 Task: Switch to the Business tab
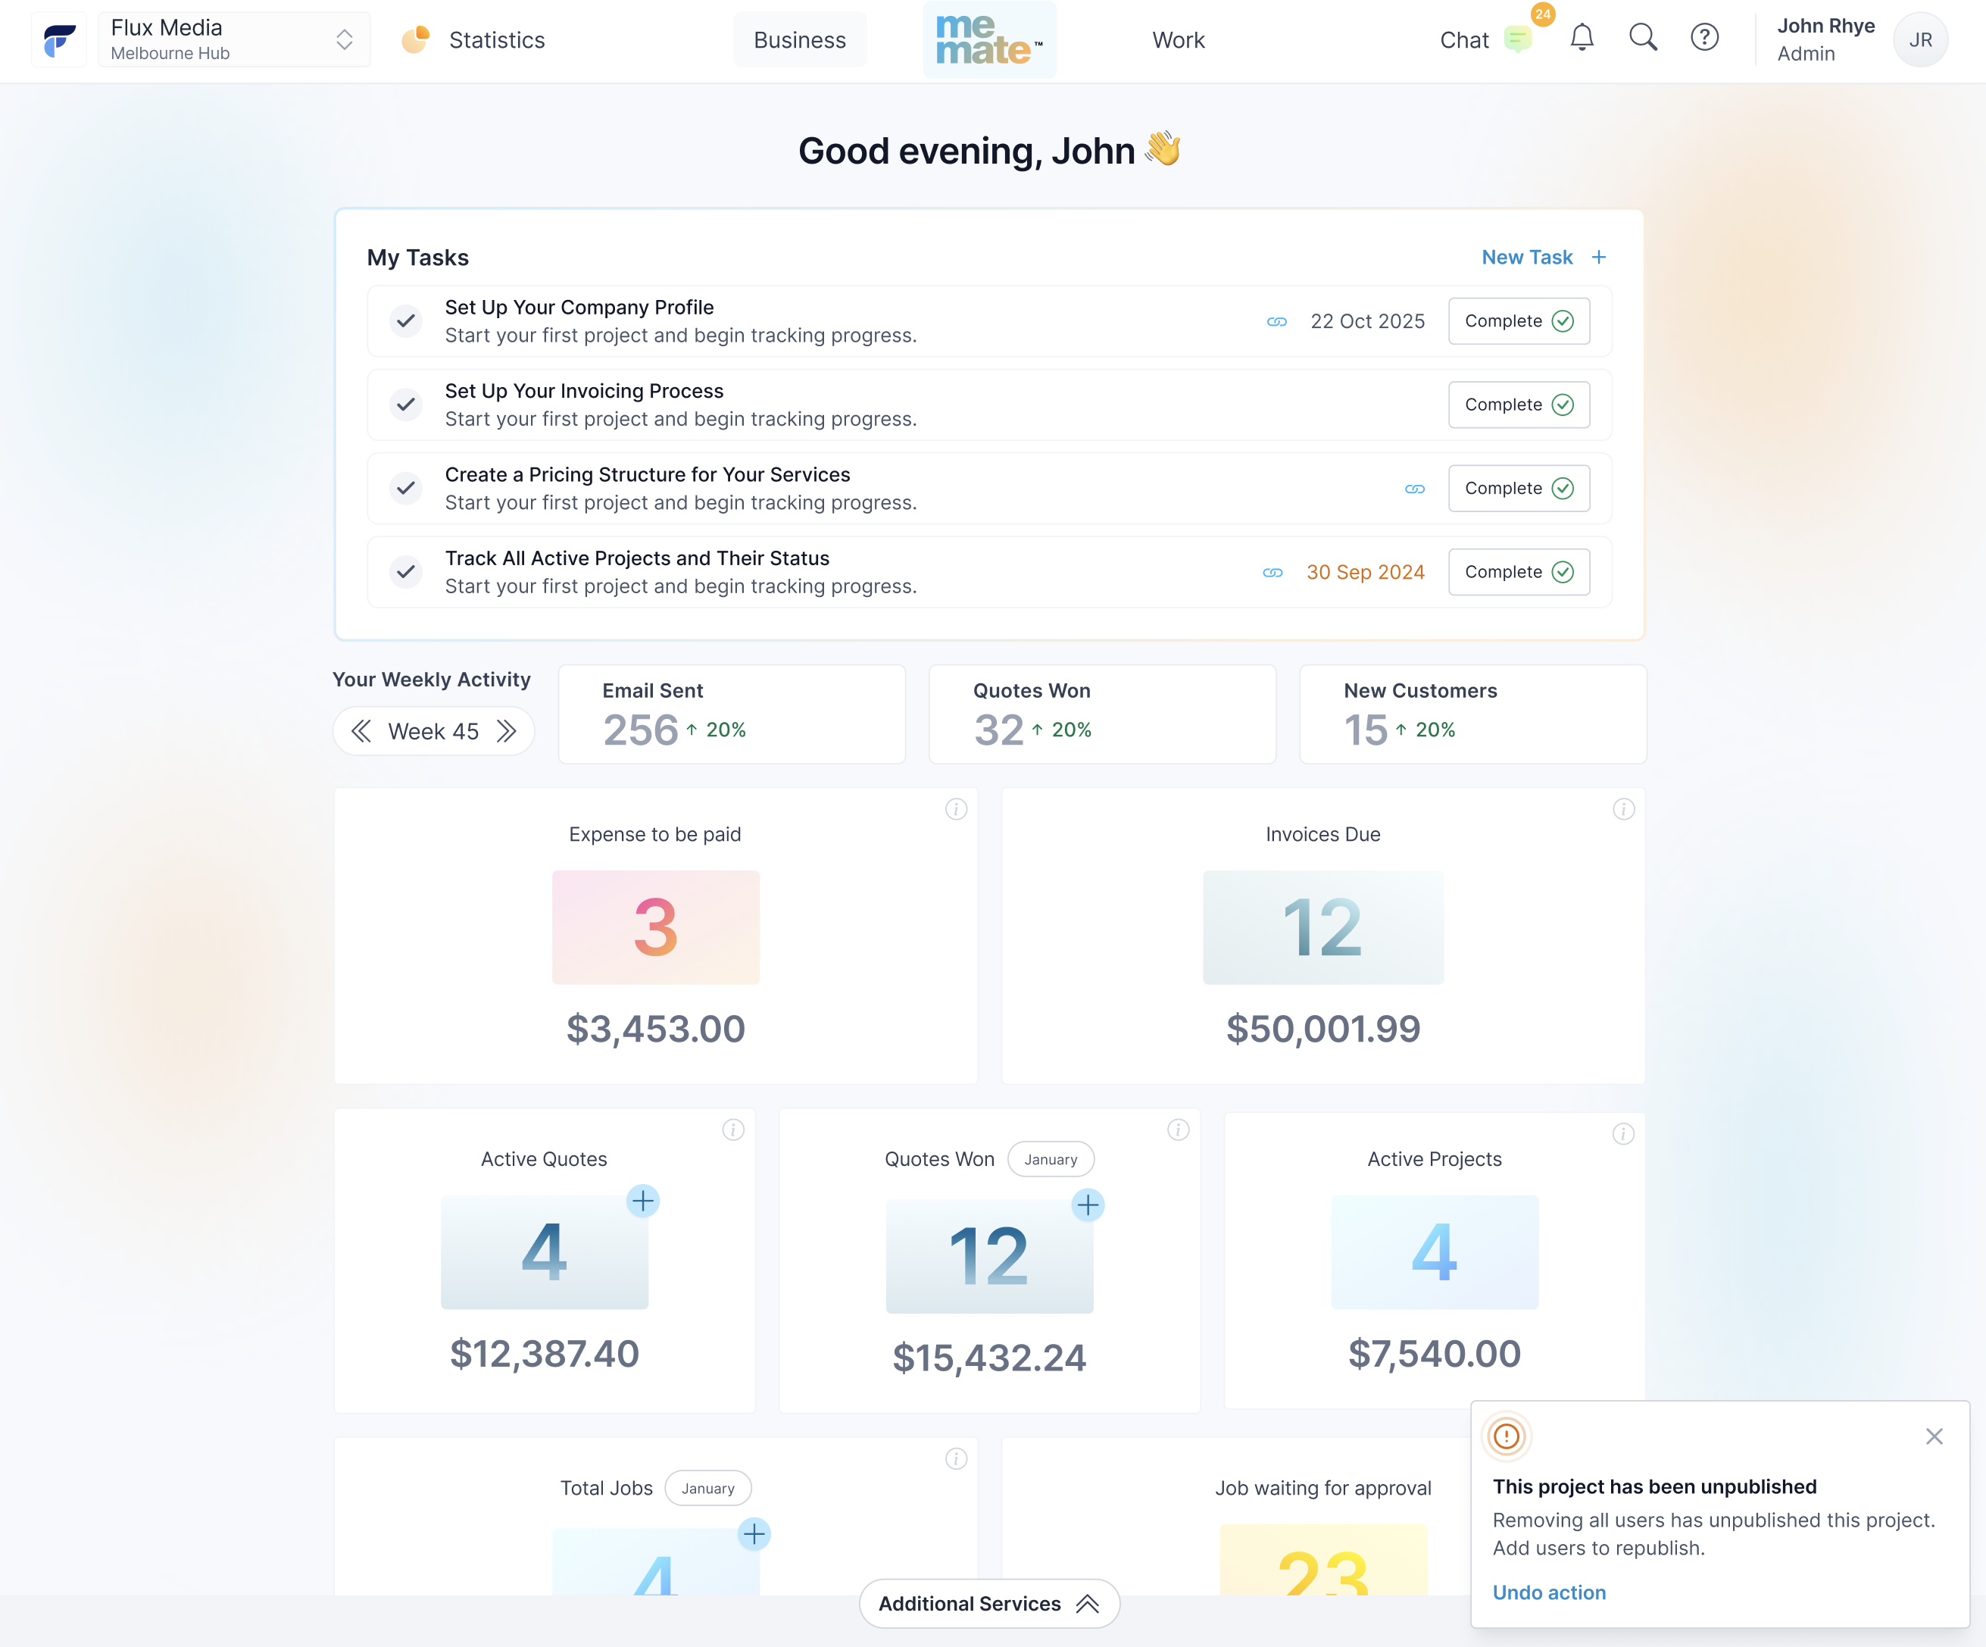[x=799, y=39]
